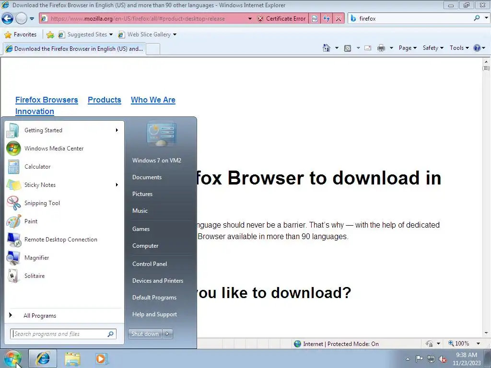Click Add to Favorites Bar star icon
This screenshot has width=491, height=368.
pyautogui.click(x=50, y=34)
